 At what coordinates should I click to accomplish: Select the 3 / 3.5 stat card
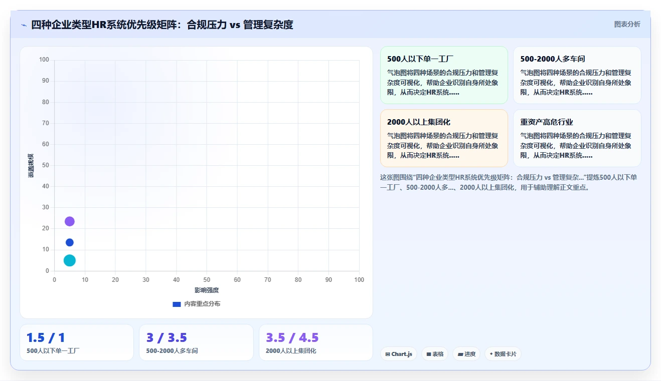pyautogui.click(x=196, y=342)
